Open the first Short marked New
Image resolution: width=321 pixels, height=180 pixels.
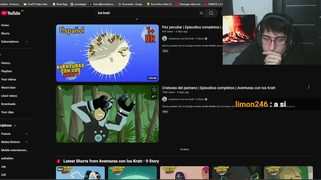[x=80, y=173]
